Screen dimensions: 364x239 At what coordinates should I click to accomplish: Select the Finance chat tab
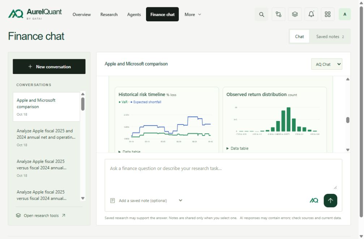tap(162, 14)
